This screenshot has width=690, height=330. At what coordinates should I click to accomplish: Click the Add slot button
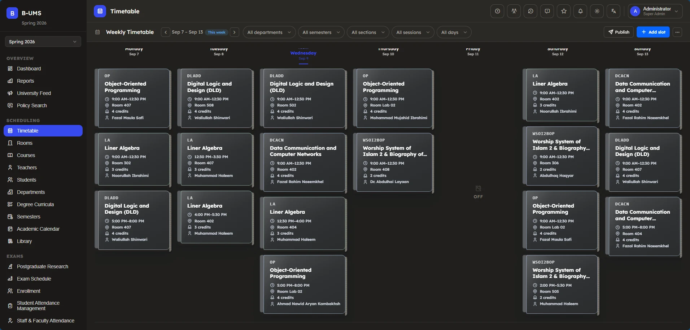coord(653,32)
